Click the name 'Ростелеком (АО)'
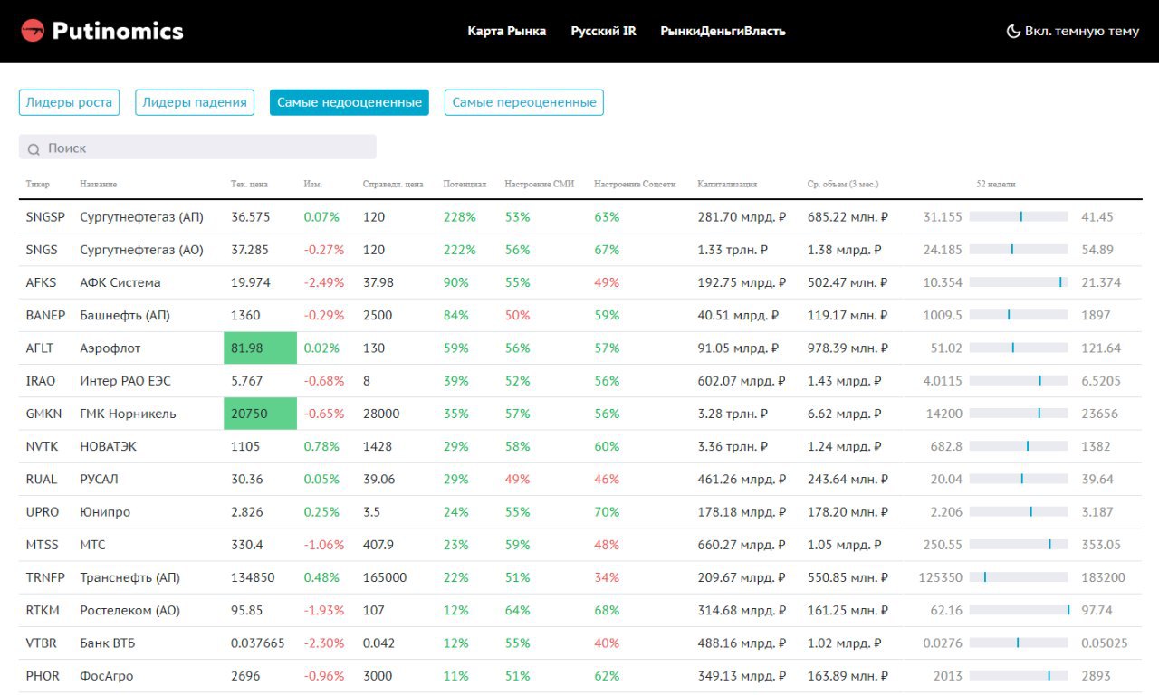 pos(129,610)
